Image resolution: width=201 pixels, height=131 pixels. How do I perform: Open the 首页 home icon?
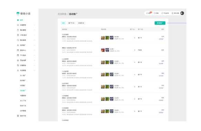coord(18,20)
